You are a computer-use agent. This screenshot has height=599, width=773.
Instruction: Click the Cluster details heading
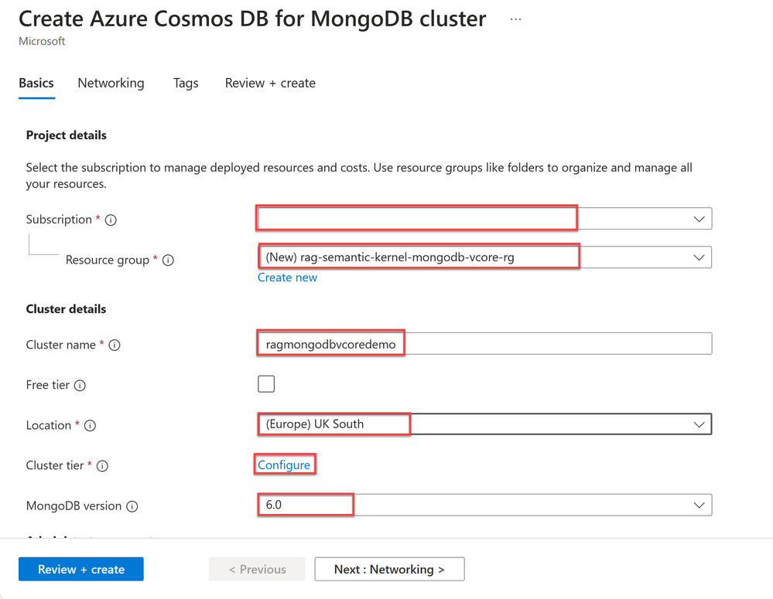point(66,309)
